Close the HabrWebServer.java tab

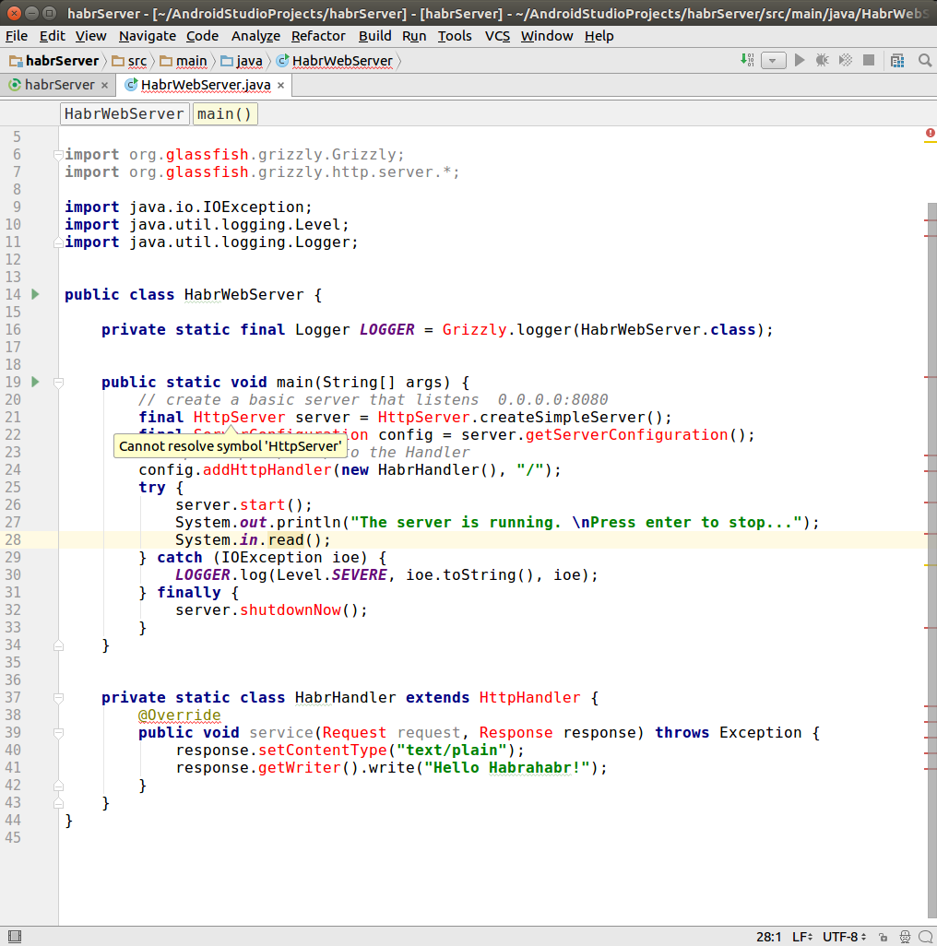[280, 86]
